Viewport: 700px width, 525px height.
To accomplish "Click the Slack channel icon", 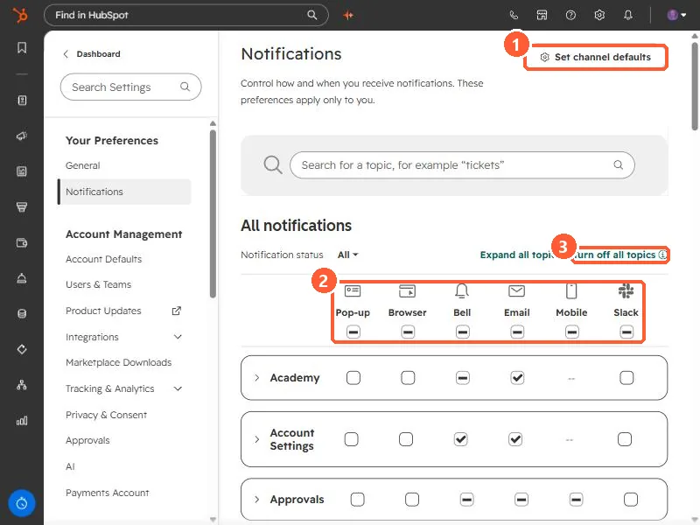I will [x=626, y=291].
